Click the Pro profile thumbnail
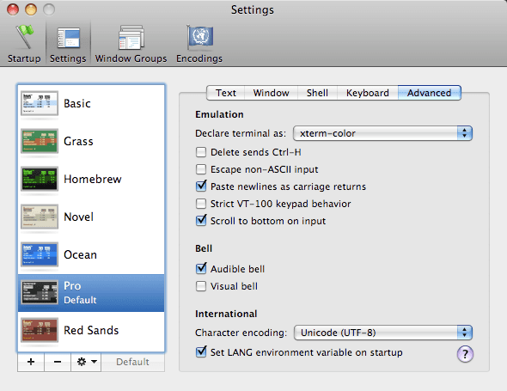Viewport: 507px width, 391px height. click(x=40, y=292)
